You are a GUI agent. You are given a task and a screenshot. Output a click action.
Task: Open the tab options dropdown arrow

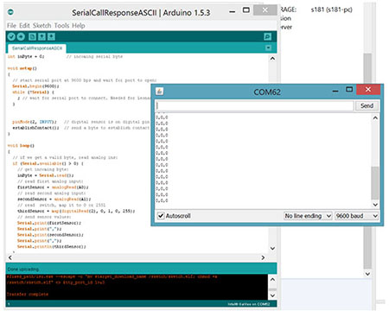[x=268, y=48]
